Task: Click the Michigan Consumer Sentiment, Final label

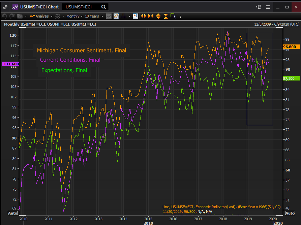Action: [x=81, y=51]
